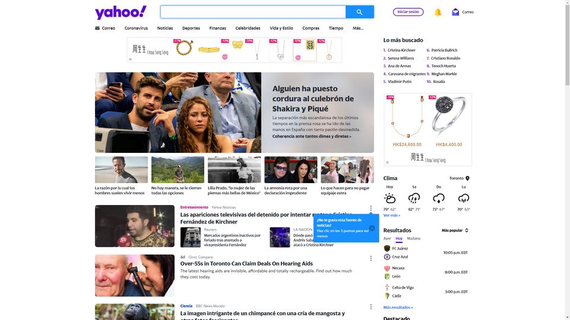Click the web search input field

(x=253, y=12)
